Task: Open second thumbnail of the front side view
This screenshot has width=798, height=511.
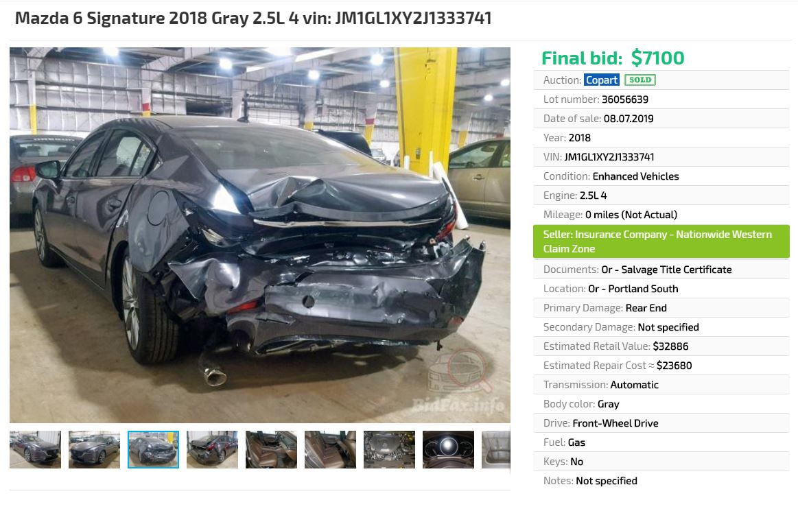Action: click(94, 449)
